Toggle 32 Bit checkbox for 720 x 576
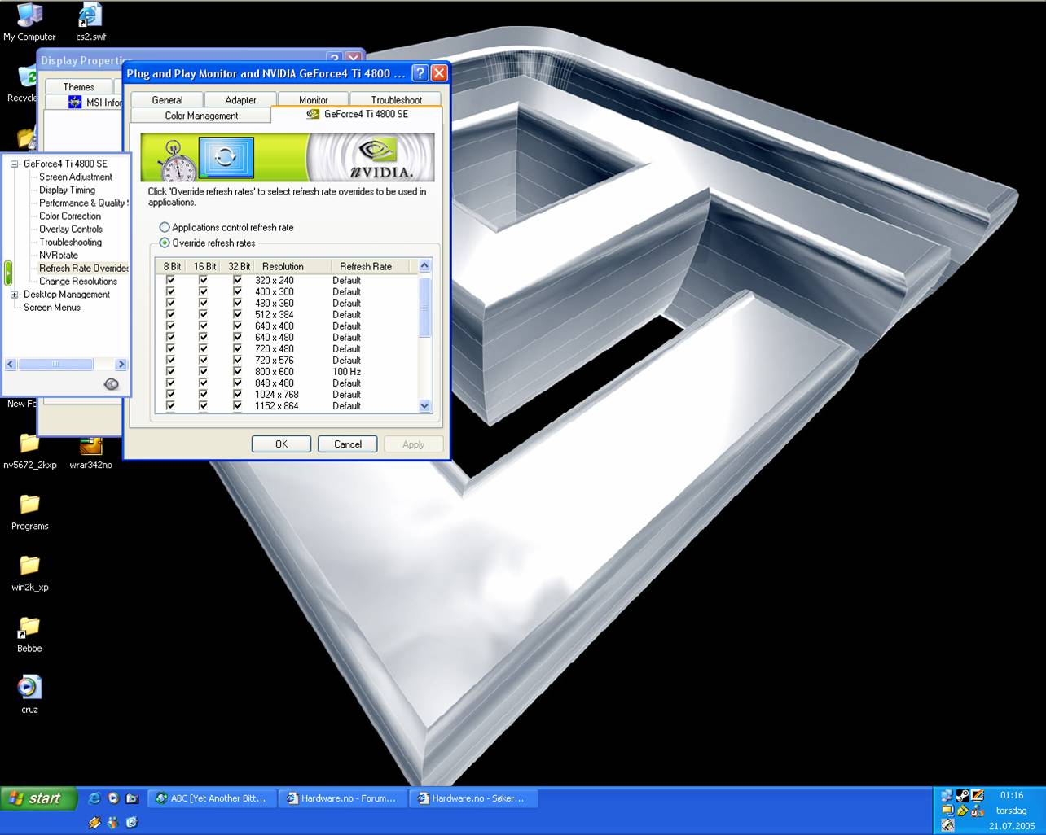 tap(238, 360)
